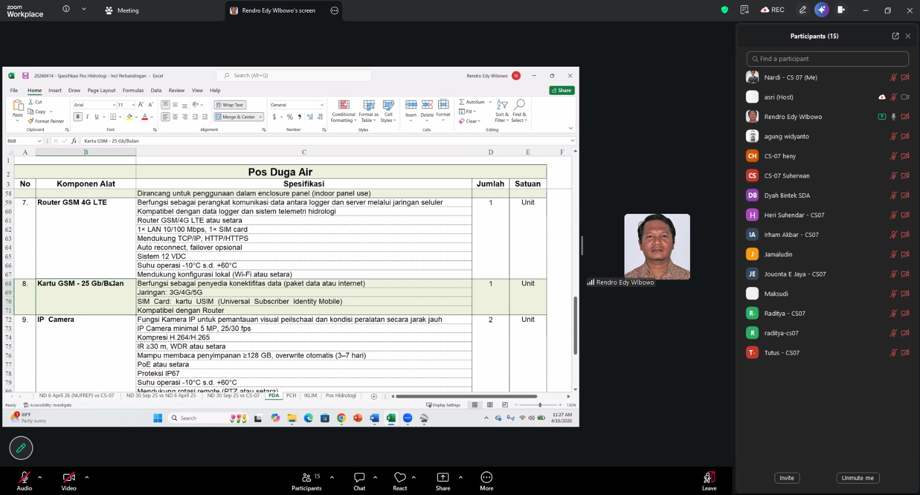
Task: Expand Zoom audio options arrow
Action: point(40,477)
